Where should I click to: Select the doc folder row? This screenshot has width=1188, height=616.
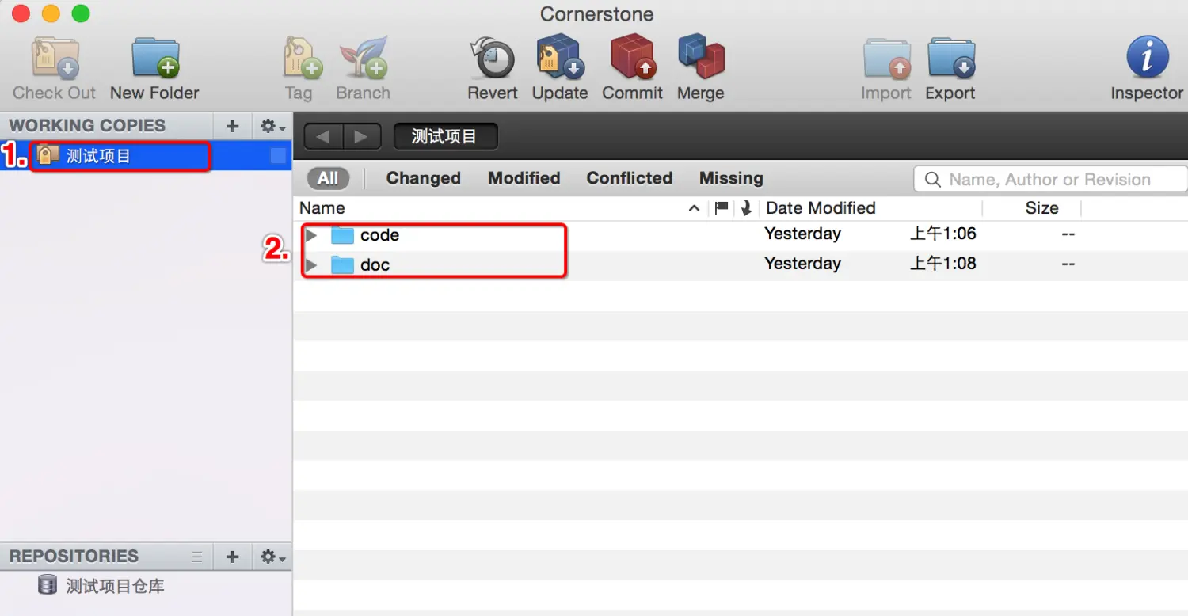tap(741, 265)
